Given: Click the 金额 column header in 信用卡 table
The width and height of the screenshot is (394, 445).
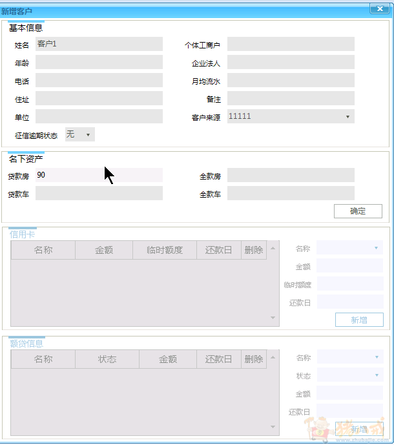Looking at the screenshot, I should (x=104, y=250).
